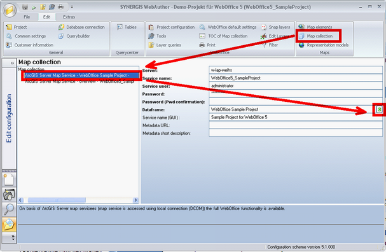Open the quick access toolbar customize dropdown
386x252 pixels.
(72, 7)
